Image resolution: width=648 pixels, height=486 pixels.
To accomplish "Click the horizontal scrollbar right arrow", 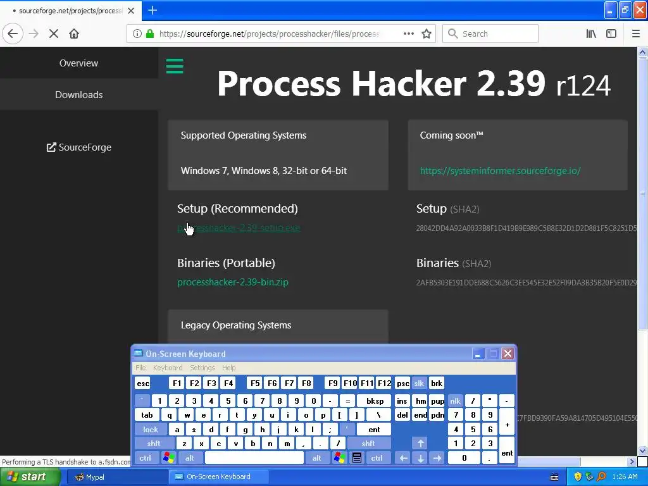I will (x=632, y=461).
